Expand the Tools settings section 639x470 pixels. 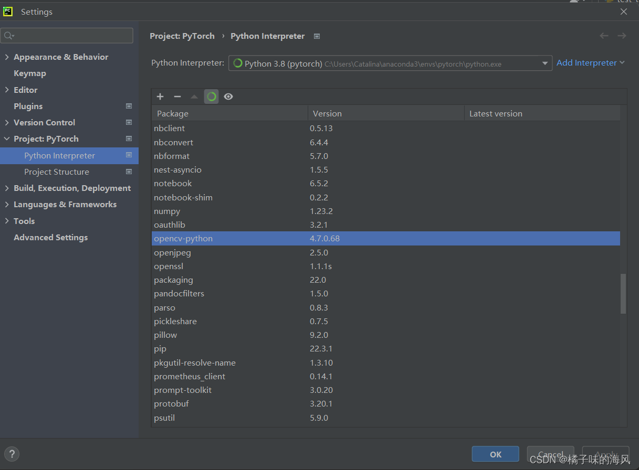pos(7,221)
